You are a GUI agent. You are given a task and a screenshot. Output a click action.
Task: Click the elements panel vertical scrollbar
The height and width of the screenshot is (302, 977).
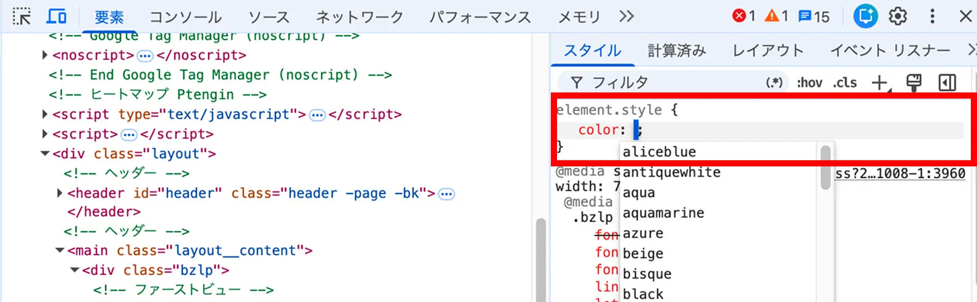coord(541,260)
